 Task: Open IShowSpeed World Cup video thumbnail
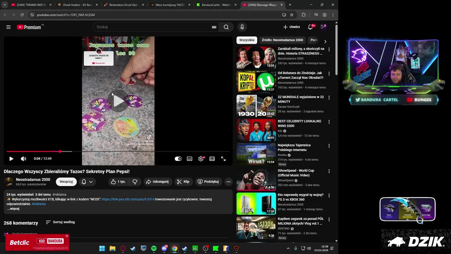[256, 179]
